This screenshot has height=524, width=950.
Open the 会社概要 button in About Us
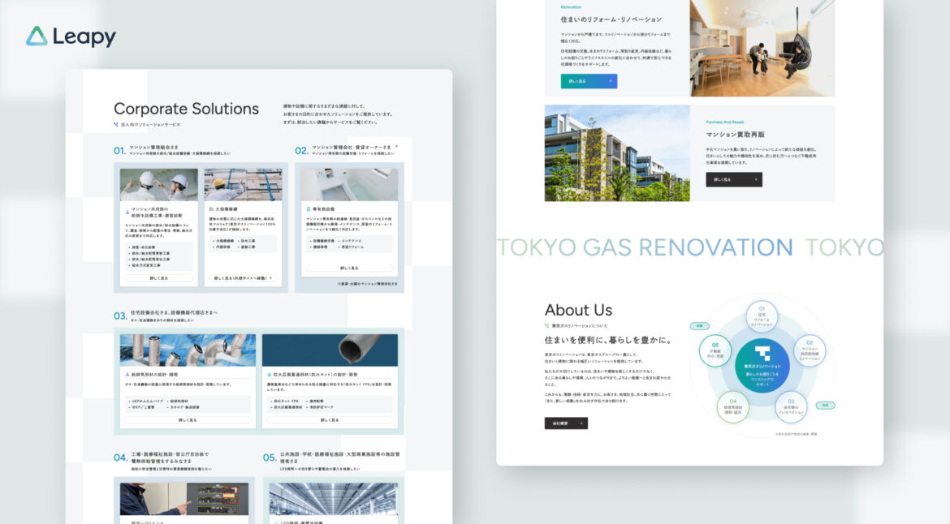[566, 423]
